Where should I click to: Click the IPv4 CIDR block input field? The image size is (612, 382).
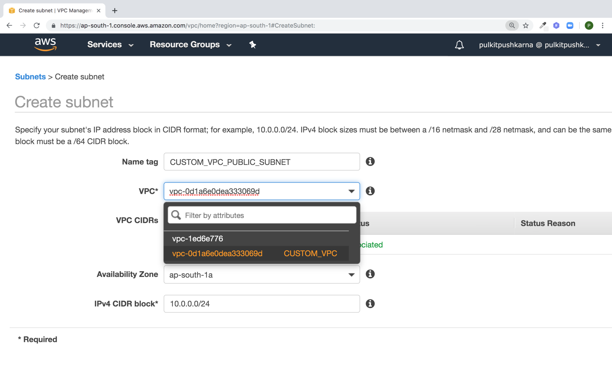(262, 304)
